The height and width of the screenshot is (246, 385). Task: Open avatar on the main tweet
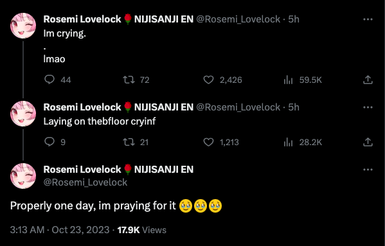click(23, 176)
